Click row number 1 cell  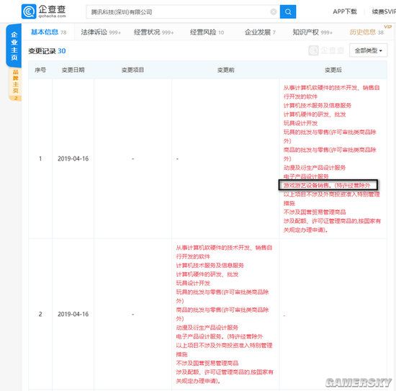[40, 158]
